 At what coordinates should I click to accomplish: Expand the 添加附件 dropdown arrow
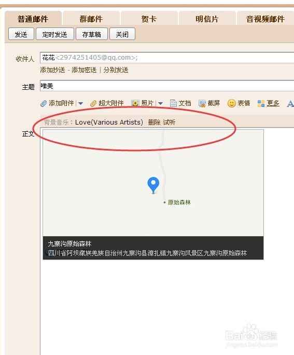click(x=80, y=104)
